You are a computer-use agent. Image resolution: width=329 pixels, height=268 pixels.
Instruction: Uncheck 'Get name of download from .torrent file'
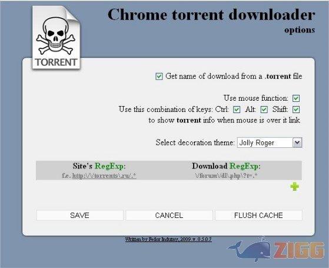[159, 77]
